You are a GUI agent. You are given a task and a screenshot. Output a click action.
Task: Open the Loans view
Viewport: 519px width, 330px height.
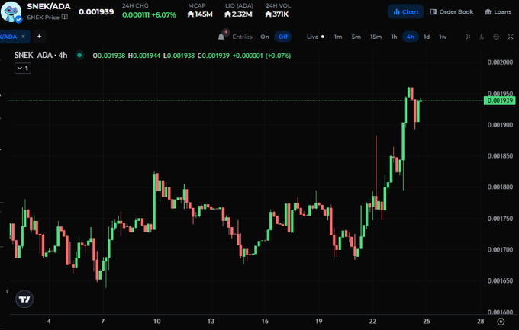498,11
